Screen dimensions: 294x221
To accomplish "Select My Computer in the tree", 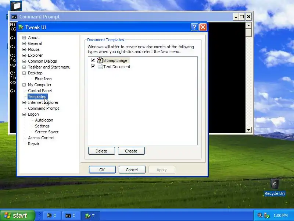I will (40, 85).
